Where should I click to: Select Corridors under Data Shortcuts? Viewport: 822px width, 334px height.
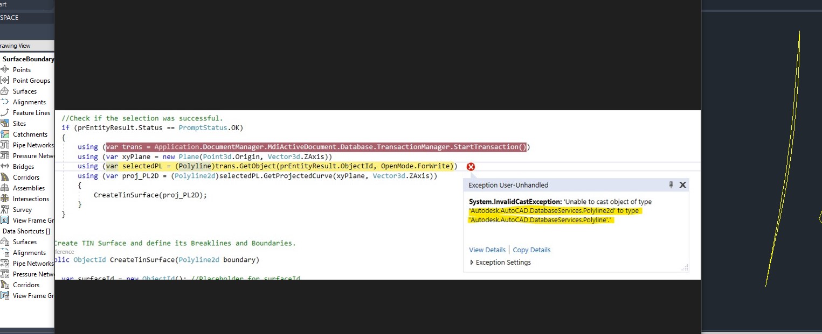click(26, 285)
